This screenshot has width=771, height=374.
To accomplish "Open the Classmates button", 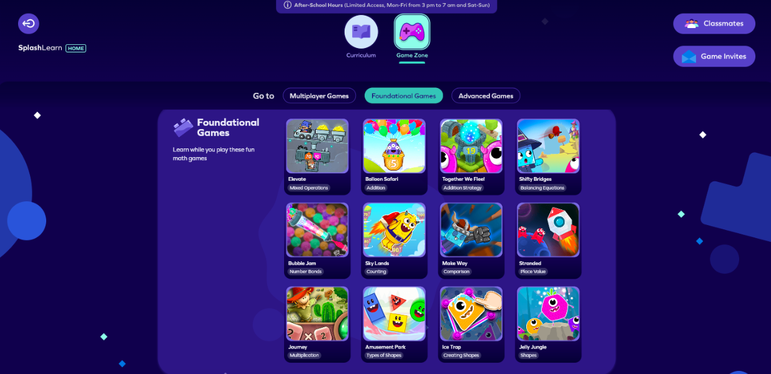I will coord(714,24).
